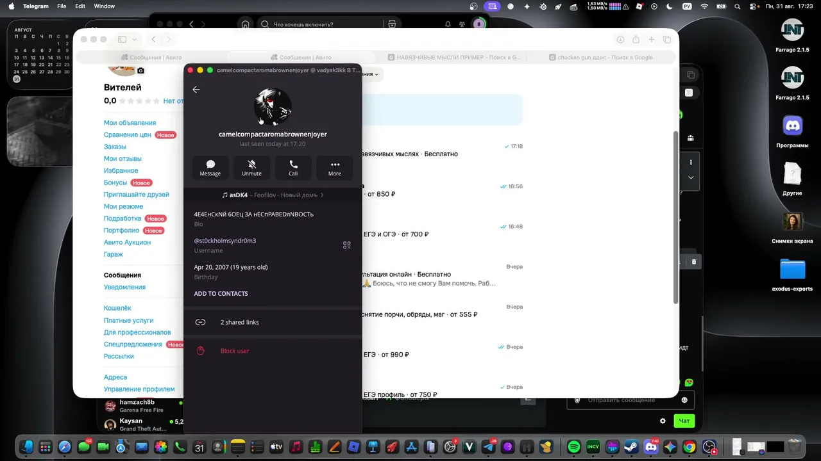Open the exodus-exports desktop folder
The width and height of the screenshot is (821, 461).
click(x=793, y=275)
